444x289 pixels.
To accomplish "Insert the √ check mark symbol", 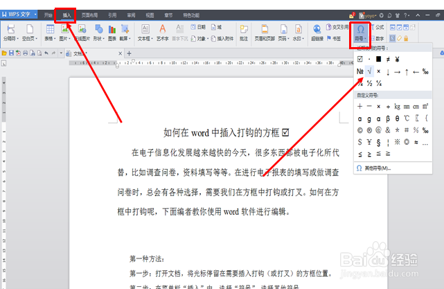I will point(369,71).
